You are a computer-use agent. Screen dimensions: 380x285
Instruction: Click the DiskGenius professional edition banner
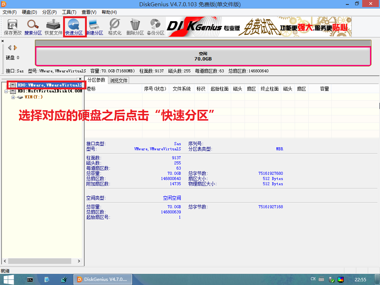pyautogui.click(x=259, y=27)
